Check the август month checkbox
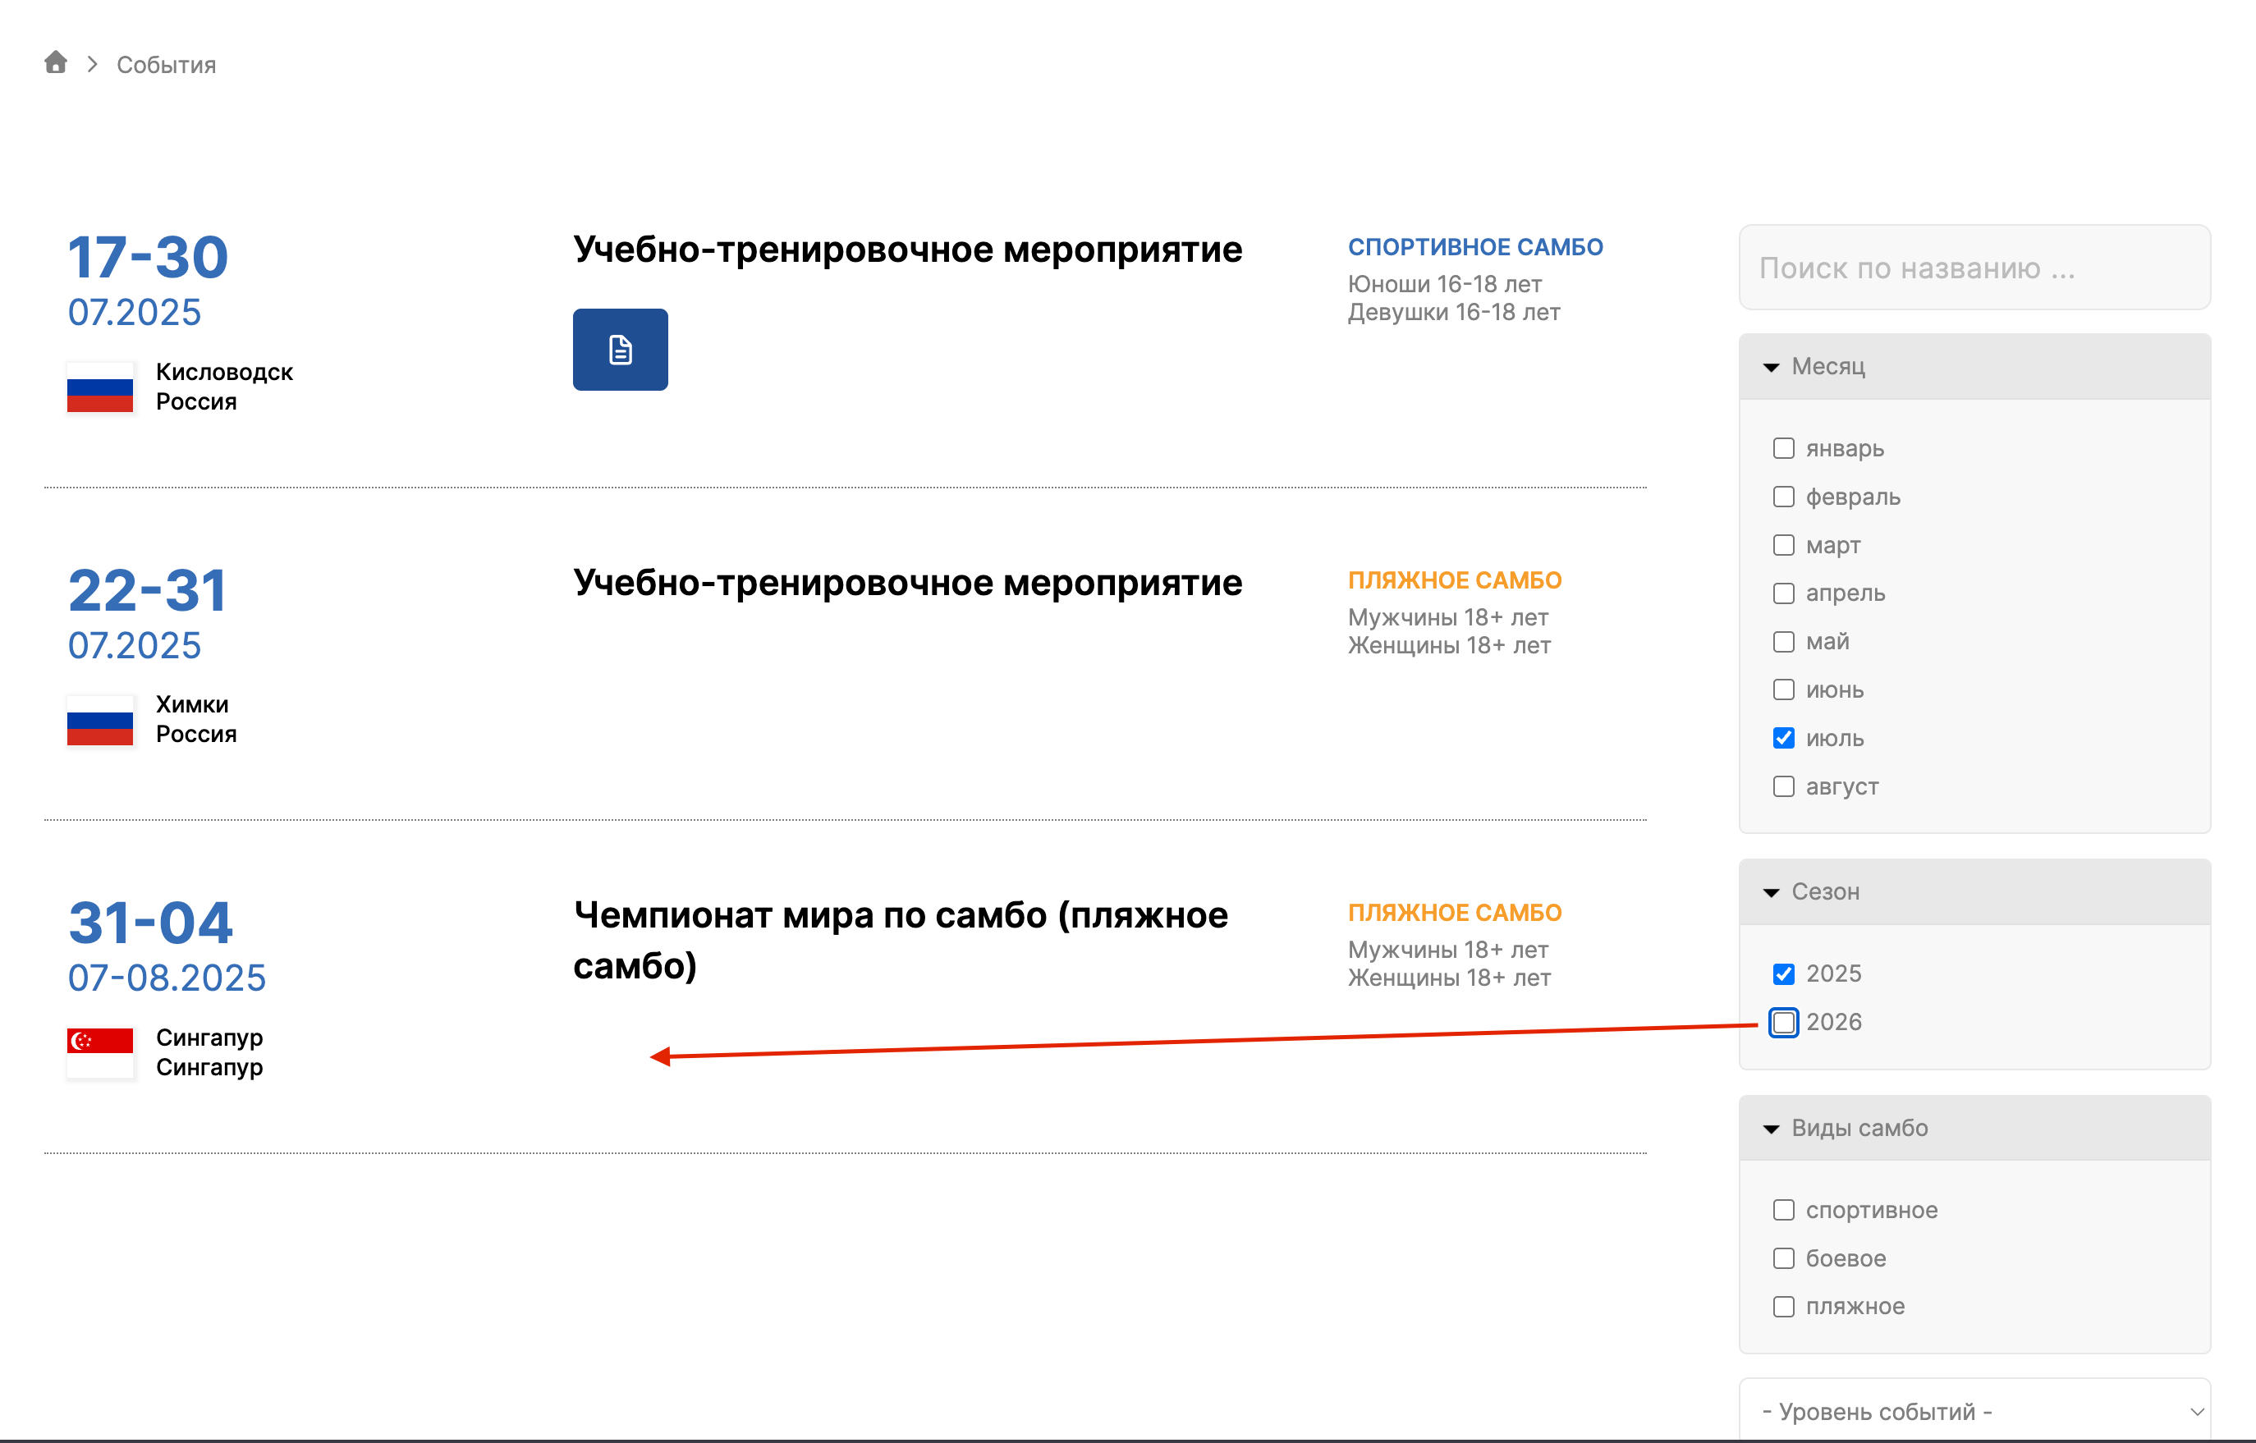The image size is (2256, 1443). [1783, 787]
